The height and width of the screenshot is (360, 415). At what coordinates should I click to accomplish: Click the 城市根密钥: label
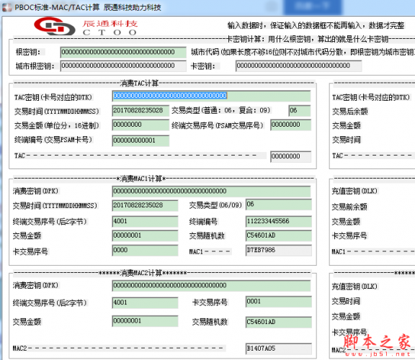point(35,66)
